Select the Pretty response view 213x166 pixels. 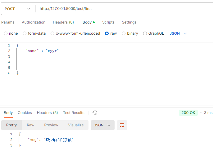(11, 125)
